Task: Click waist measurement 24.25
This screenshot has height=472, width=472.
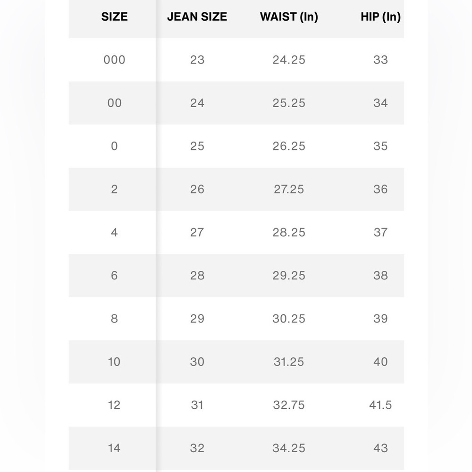Action: coord(289,60)
